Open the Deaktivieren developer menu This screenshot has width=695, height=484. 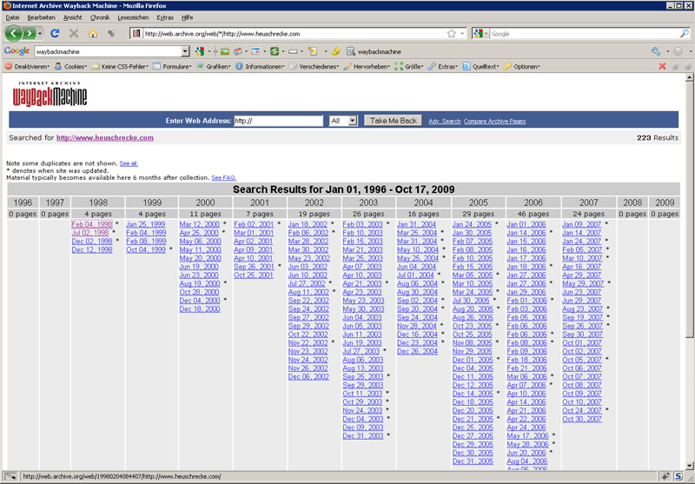27,67
